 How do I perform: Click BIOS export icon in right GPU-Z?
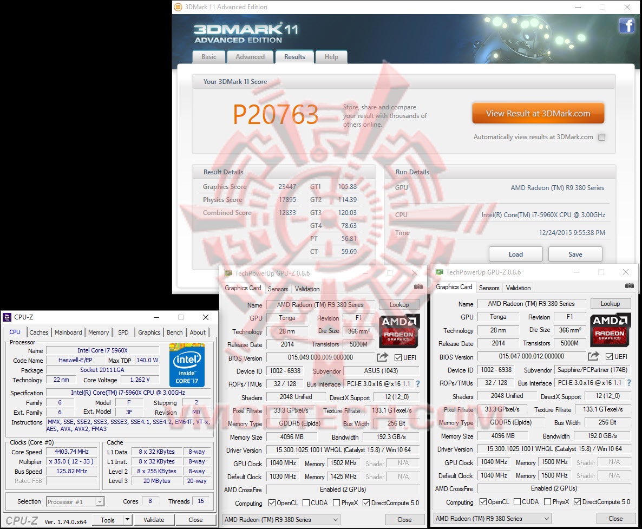coord(593,356)
